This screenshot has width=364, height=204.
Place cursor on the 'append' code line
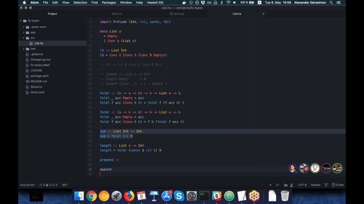point(106,169)
